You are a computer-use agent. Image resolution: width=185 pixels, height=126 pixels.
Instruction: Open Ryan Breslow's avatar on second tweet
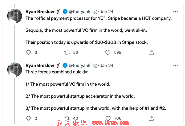(x=14, y=70)
